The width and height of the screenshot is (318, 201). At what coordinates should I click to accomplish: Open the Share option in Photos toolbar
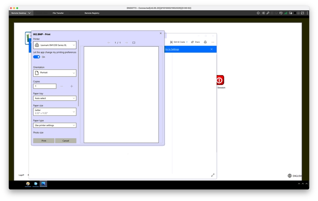(x=195, y=42)
